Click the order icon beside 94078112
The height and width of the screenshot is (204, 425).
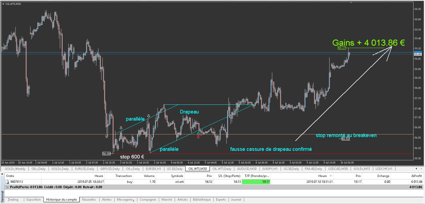pyautogui.click(x=7, y=182)
